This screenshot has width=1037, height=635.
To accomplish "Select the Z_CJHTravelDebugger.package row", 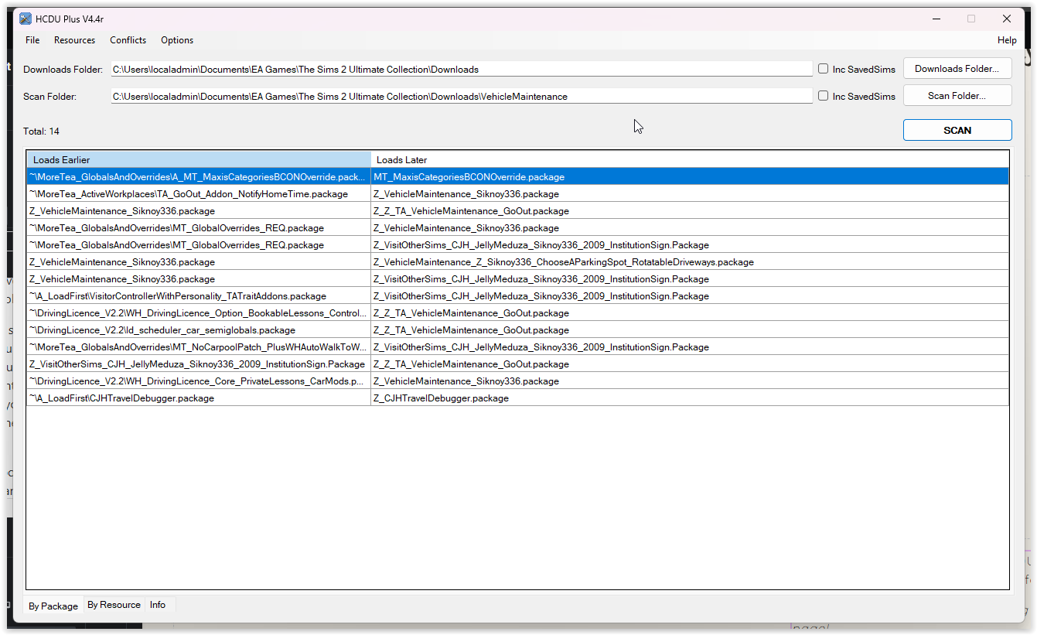I will point(441,398).
